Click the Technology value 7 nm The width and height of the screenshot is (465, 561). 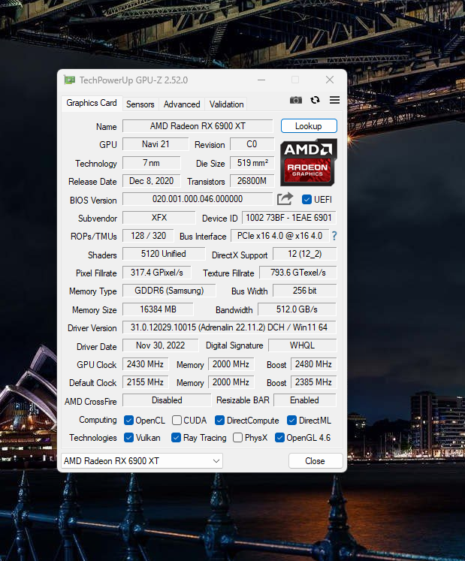coord(152,163)
